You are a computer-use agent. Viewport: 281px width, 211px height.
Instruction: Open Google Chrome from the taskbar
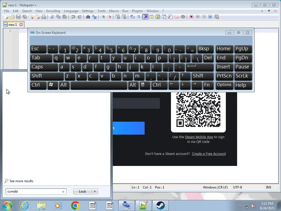pos(75,206)
